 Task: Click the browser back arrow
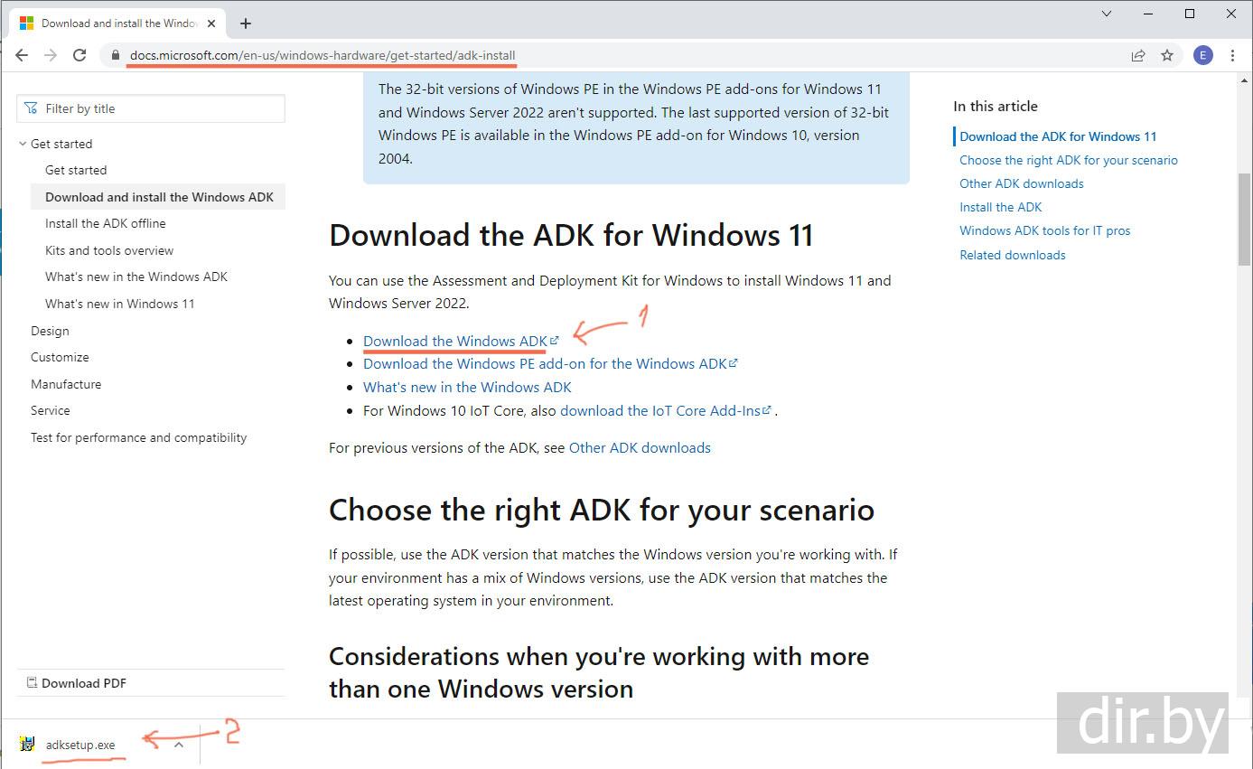click(x=22, y=55)
